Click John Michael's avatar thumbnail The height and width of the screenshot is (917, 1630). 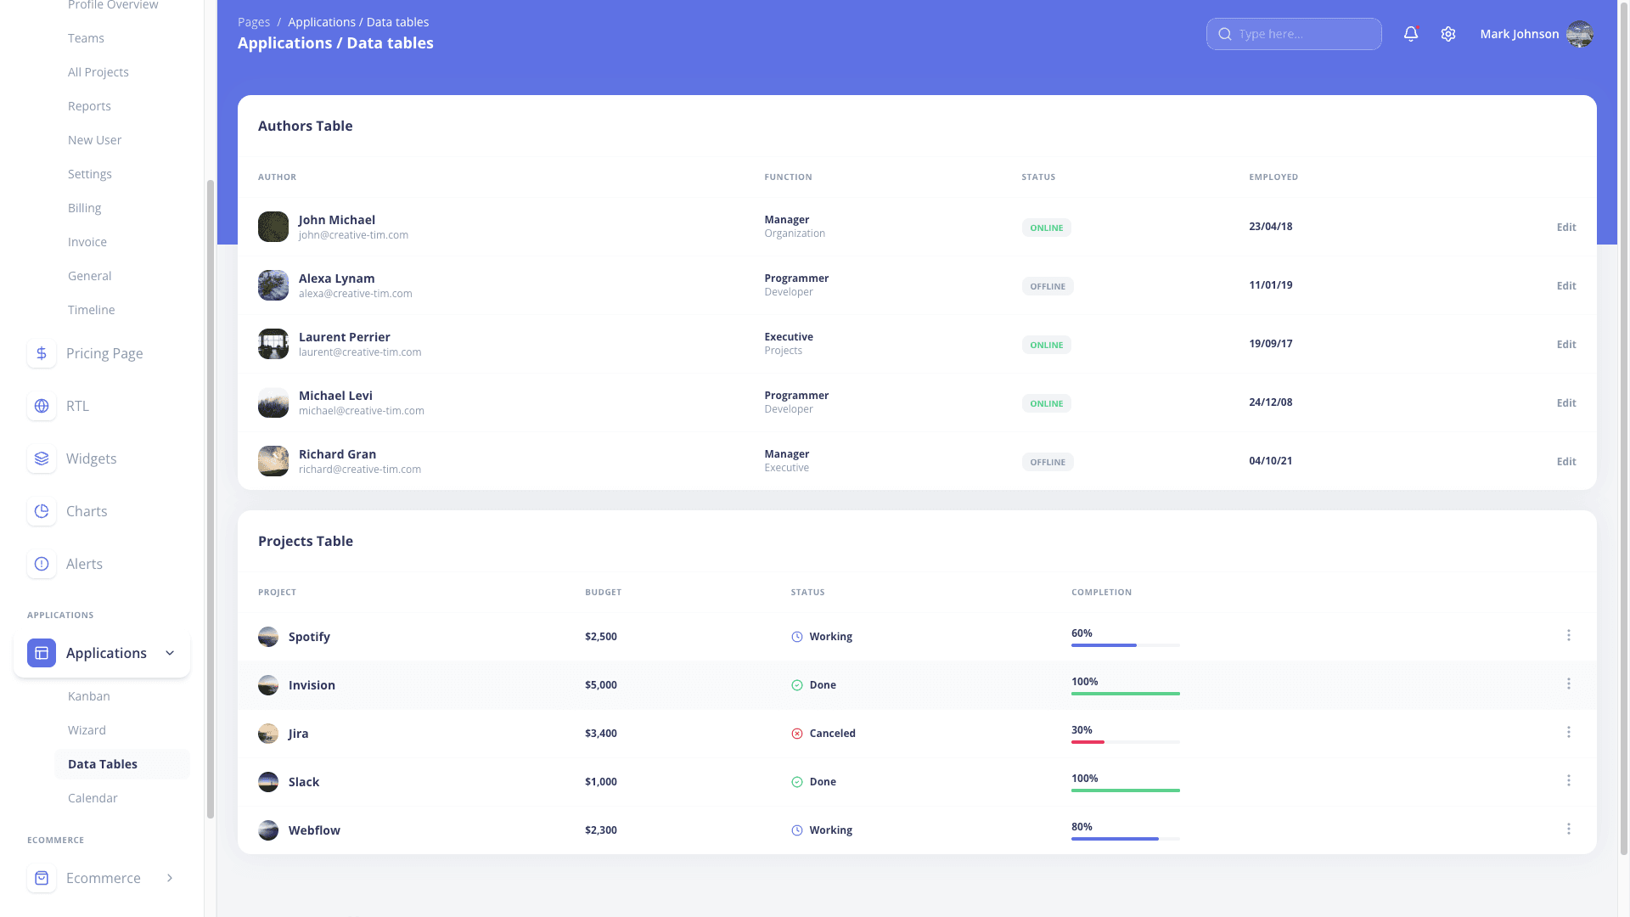click(273, 227)
